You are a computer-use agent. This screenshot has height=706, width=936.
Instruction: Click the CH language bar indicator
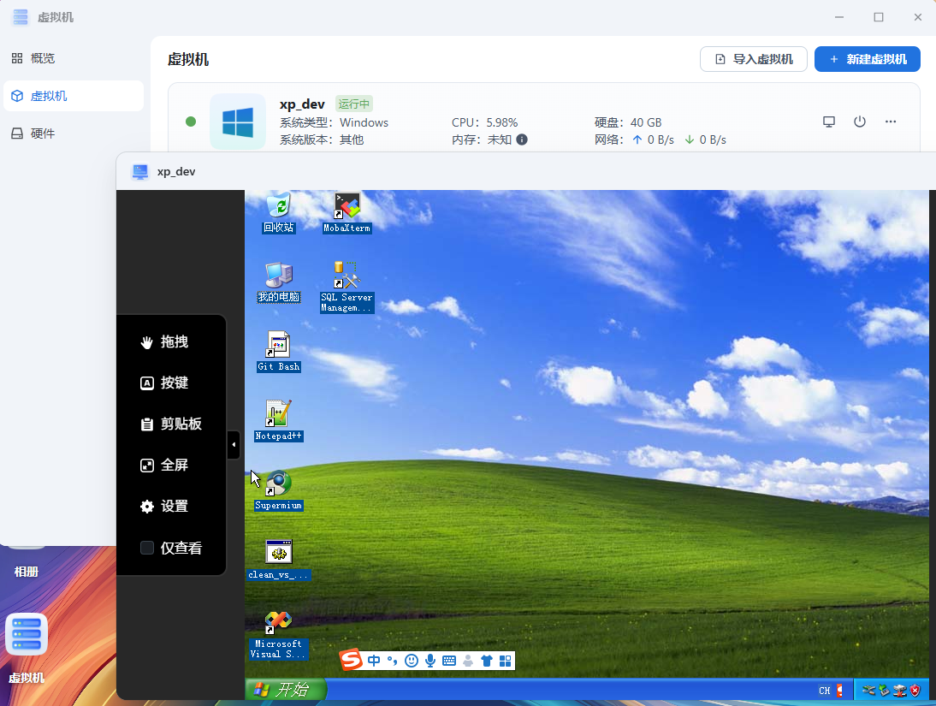coord(825,691)
